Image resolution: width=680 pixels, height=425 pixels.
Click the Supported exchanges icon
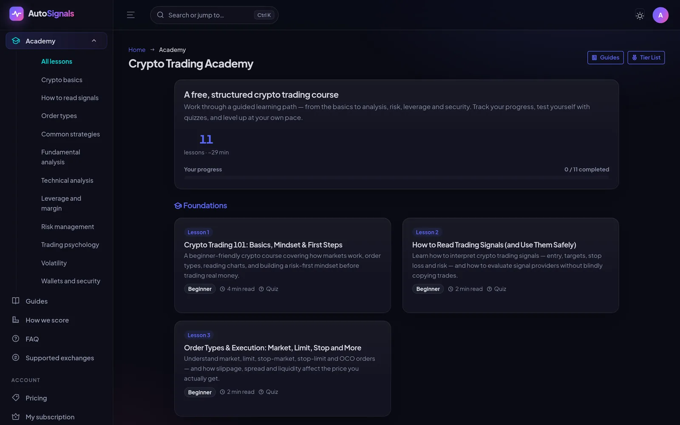[x=16, y=357]
